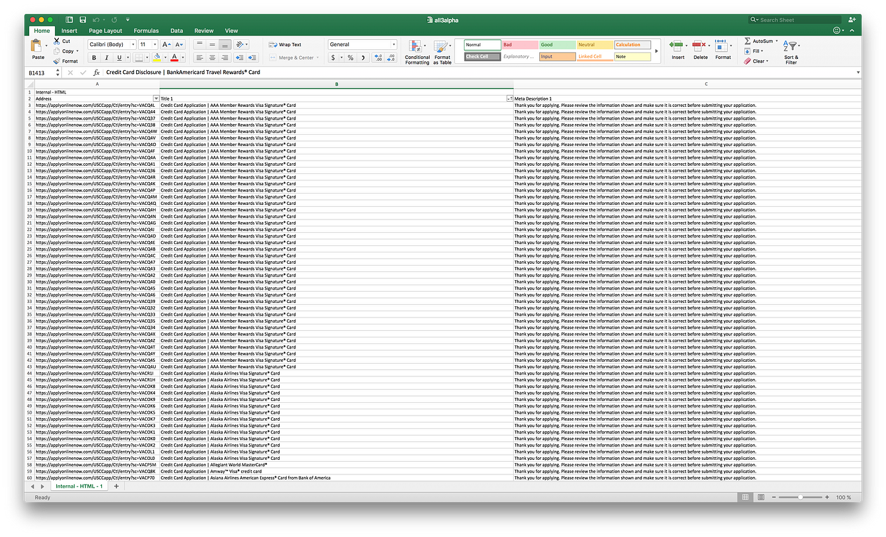Image resolution: width=886 pixels, height=537 pixels.
Task: Open Sort & Filter
Action: coord(791,52)
